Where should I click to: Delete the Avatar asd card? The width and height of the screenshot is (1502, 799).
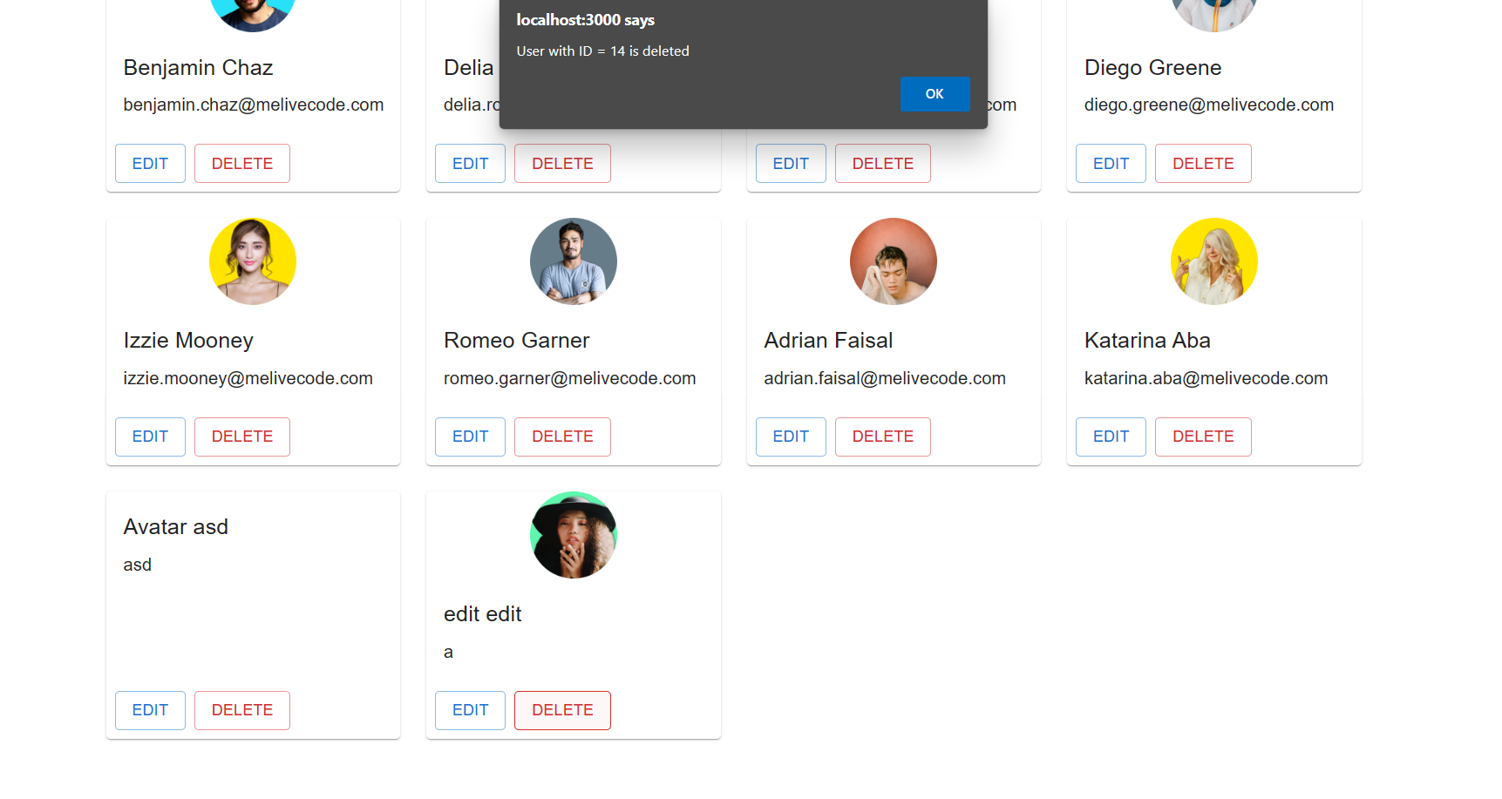tap(242, 710)
